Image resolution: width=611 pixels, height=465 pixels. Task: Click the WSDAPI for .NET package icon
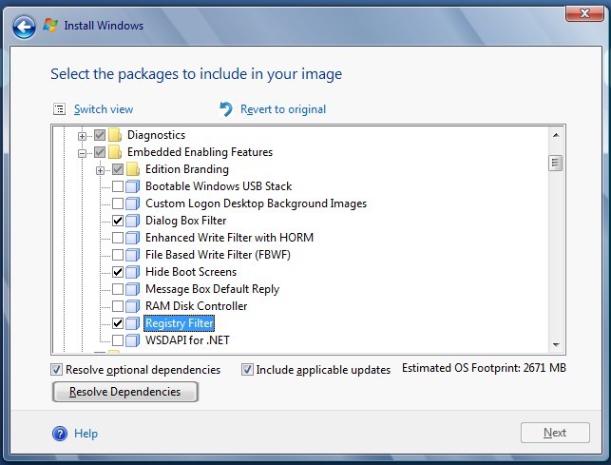(x=133, y=340)
